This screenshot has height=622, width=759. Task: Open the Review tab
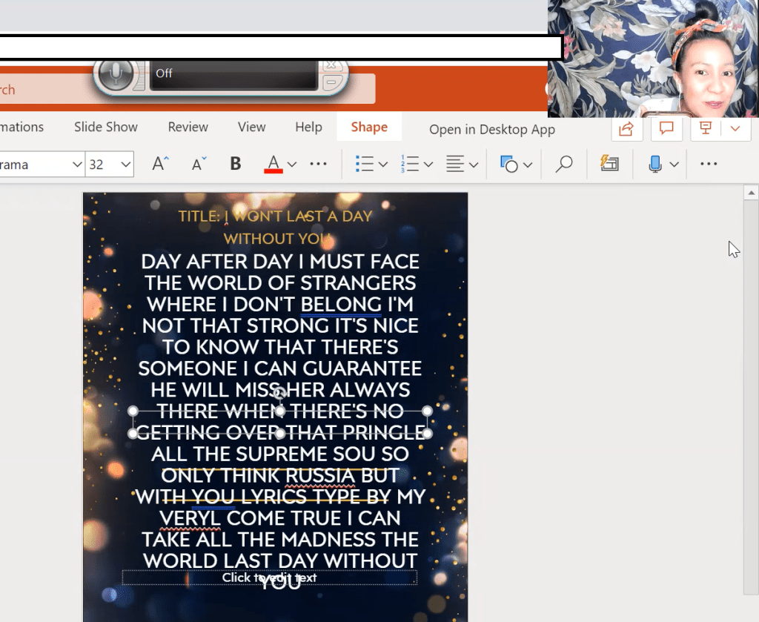[188, 127]
